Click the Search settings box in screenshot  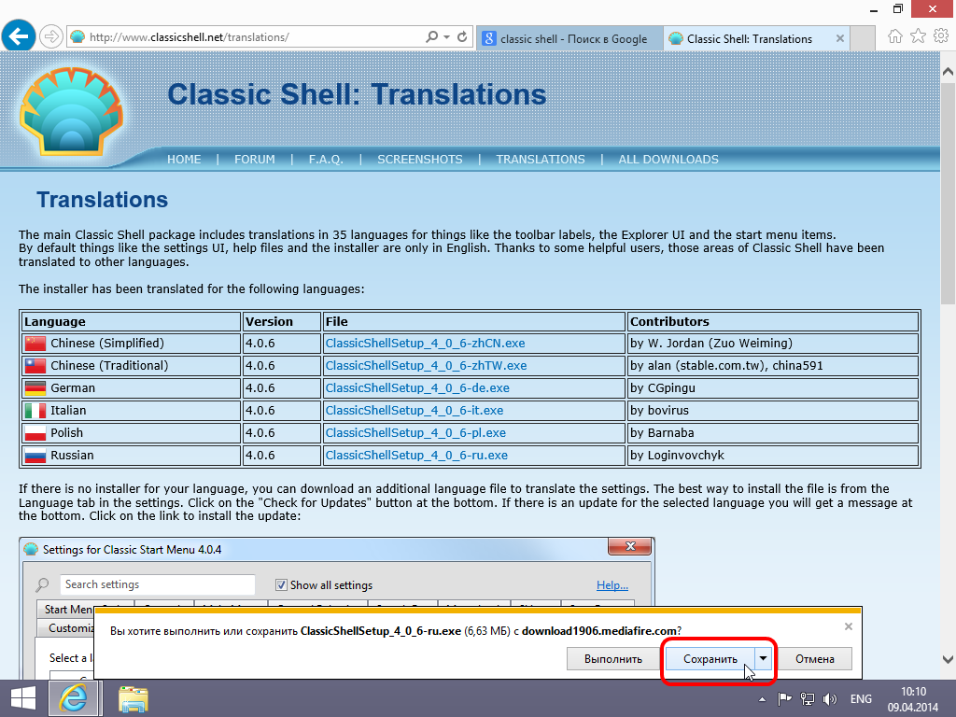(x=157, y=584)
